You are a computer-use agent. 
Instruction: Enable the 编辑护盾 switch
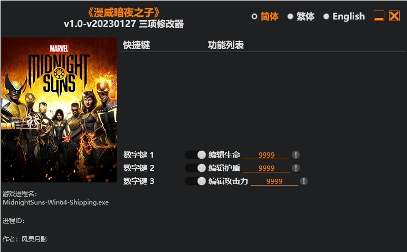tap(195, 168)
